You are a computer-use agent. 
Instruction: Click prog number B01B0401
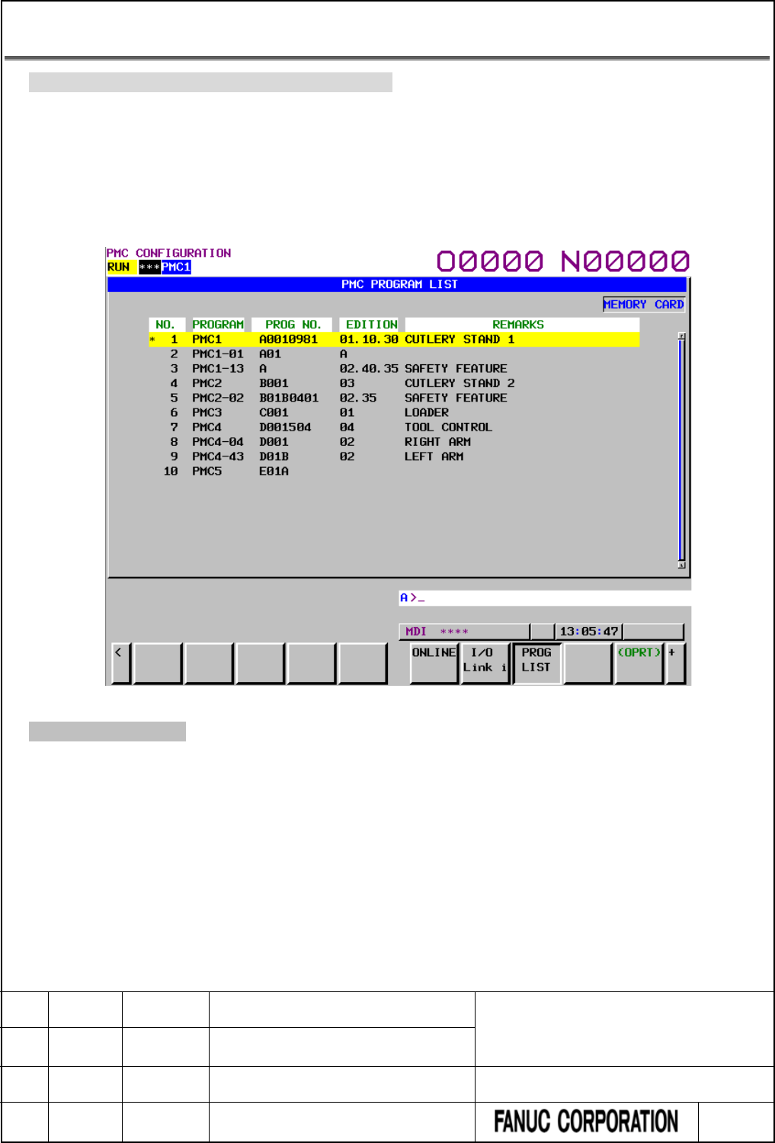pyautogui.click(x=289, y=398)
